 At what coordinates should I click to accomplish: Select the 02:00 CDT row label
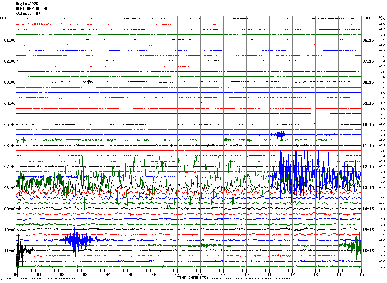[10, 61]
